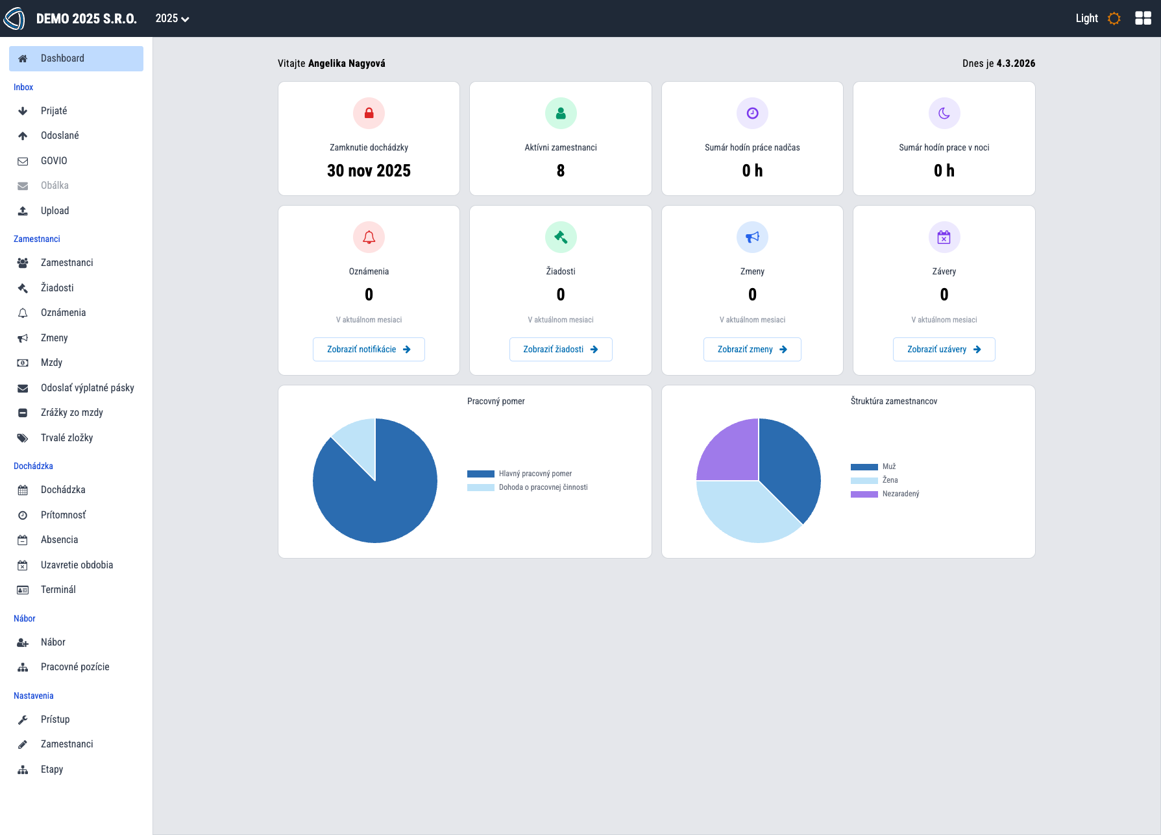The width and height of the screenshot is (1161, 835).
Task: Click the company logo in top bar
Action: click(x=14, y=18)
